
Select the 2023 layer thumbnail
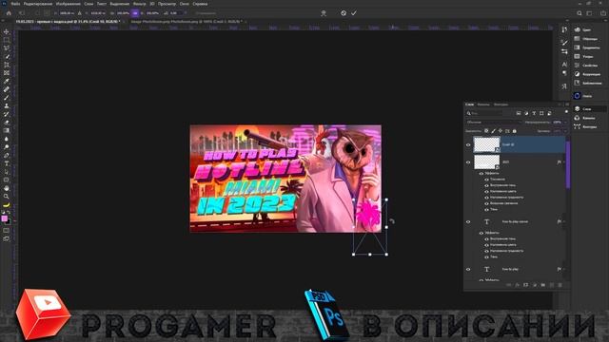[486, 162]
